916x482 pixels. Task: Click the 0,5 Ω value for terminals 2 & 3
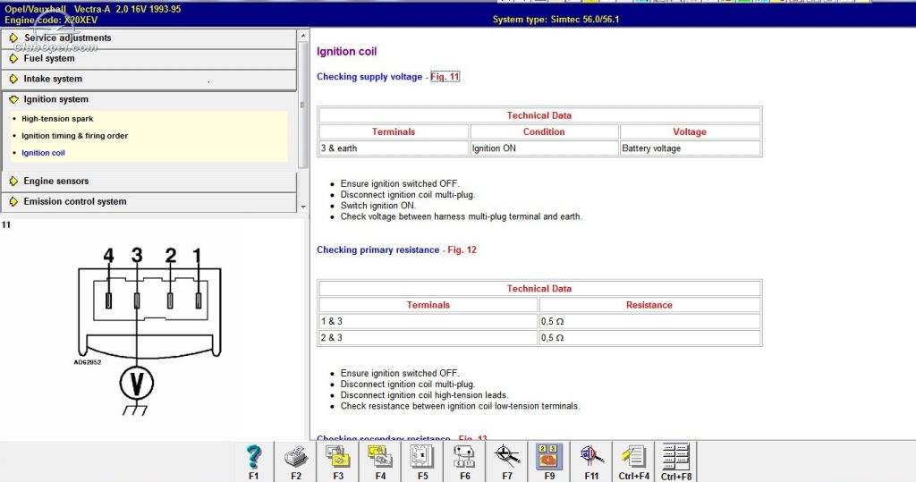point(649,338)
